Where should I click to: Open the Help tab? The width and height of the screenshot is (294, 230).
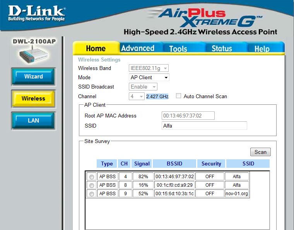click(x=262, y=49)
